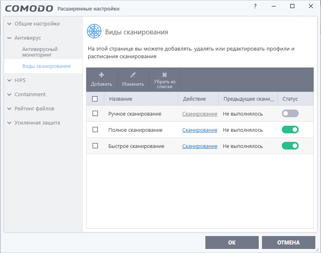Collapse the Антивирус section minus icon
The image size is (321, 253).
click(9, 38)
